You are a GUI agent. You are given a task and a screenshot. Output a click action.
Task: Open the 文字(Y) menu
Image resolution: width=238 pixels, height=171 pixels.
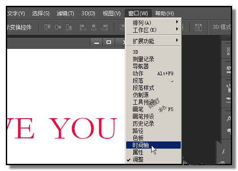click(x=16, y=13)
